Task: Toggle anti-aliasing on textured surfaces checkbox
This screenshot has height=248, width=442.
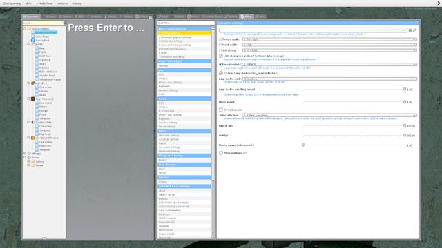Action: tap(221, 56)
